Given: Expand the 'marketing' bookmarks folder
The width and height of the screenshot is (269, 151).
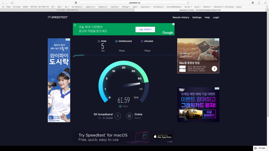Looking at the screenshot, I should (x=115, y=7).
